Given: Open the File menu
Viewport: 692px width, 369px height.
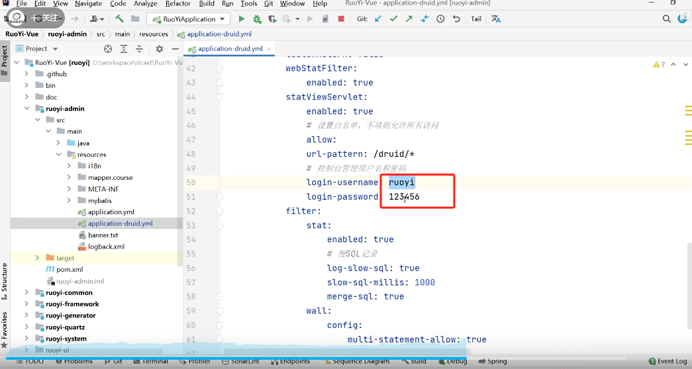Looking at the screenshot, I should pos(22,3).
